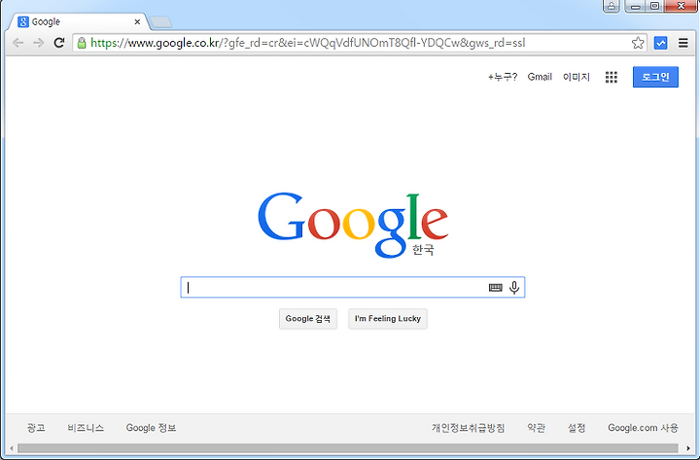This screenshot has width=700, height=460.
Task: Open the 설정 settings link
Action: [577, 428]
